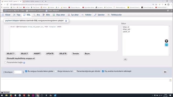The image size is (173, 97).
Task: Open page settings gear icon
Action: 168,11
